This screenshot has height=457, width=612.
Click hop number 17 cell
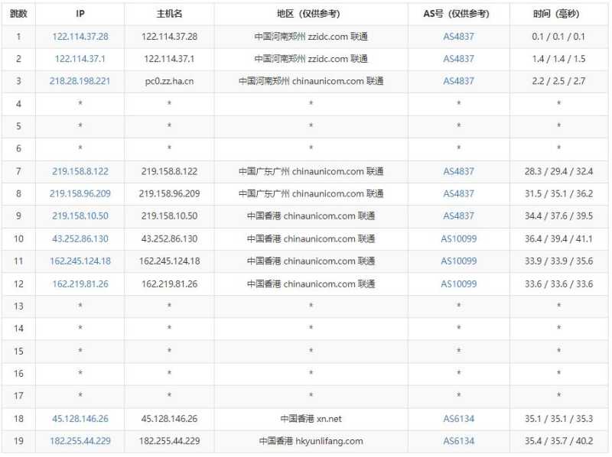[18, 396]
